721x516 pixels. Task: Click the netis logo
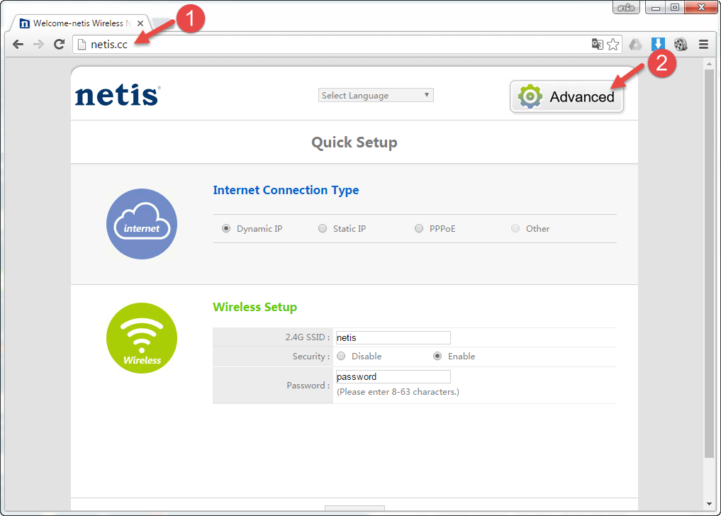click(117, 95)
